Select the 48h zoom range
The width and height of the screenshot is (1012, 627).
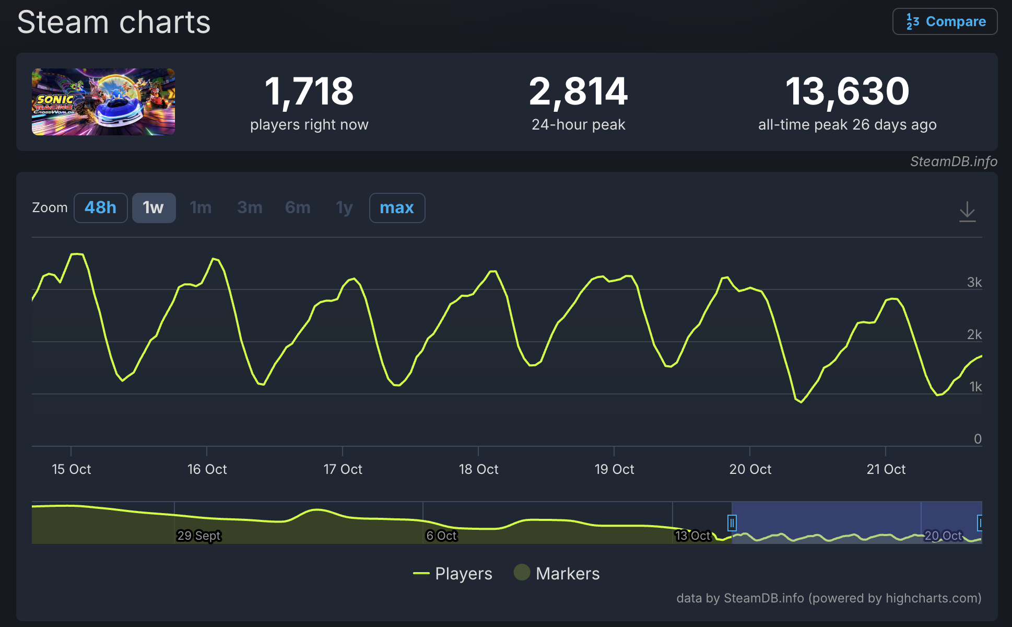(100, 208)
